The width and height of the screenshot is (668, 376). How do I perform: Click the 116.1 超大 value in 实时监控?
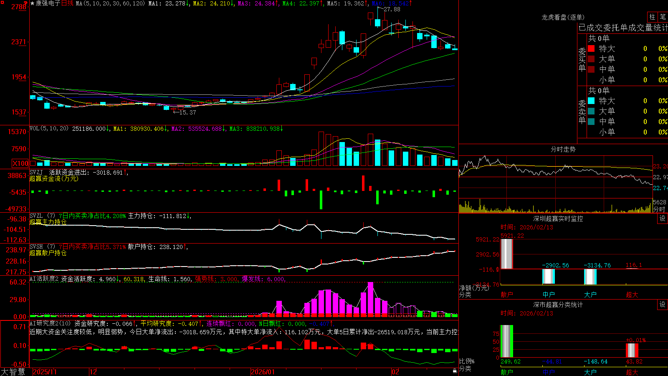tap(634, 265)
